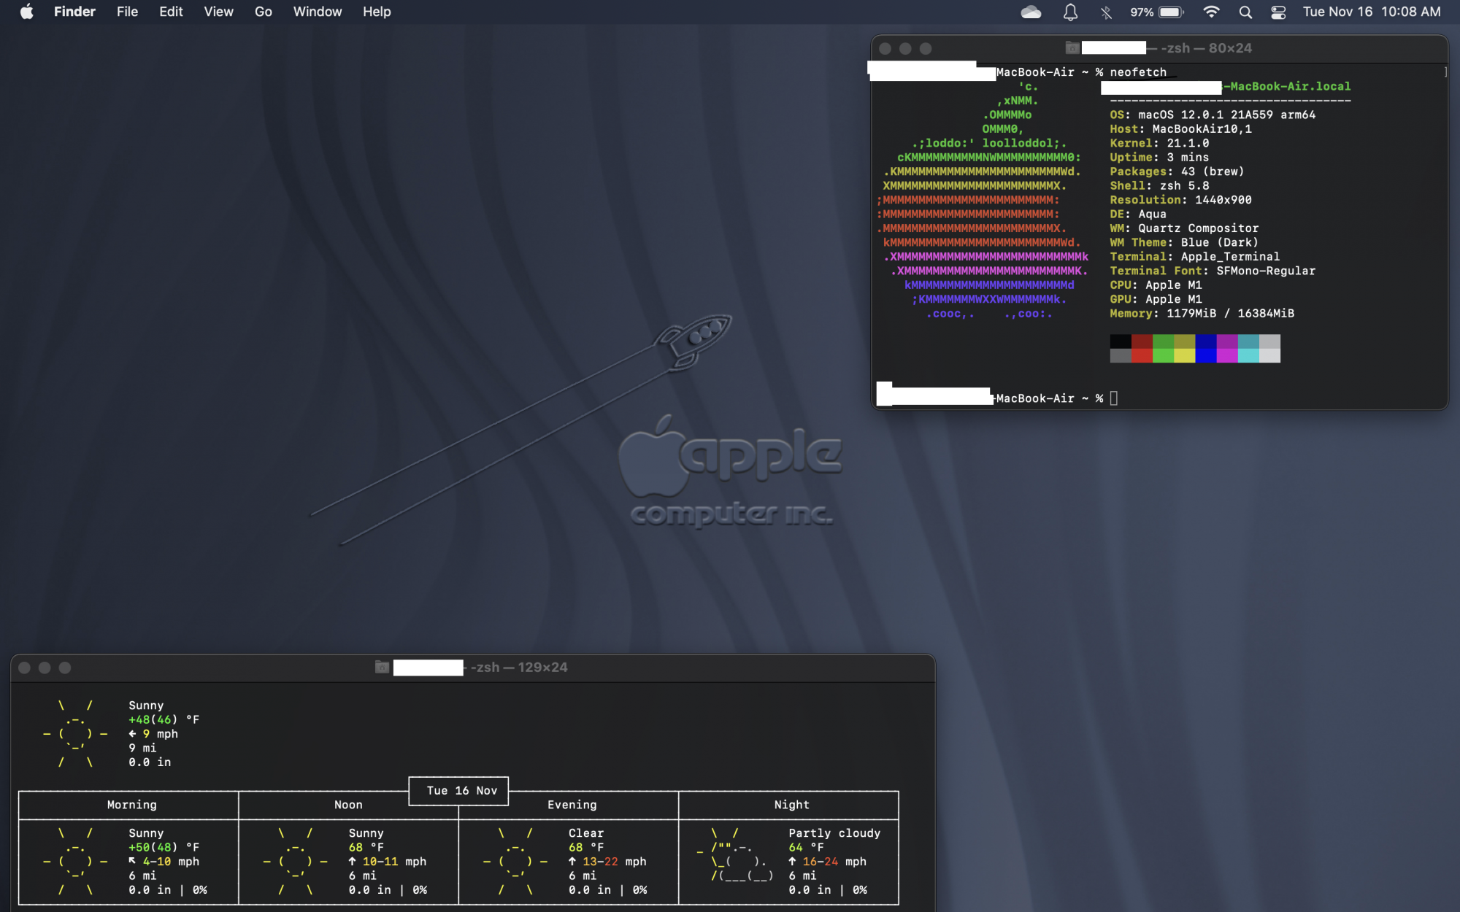Viewport: 1460px width, 912px height.
Task: Open the Edit menu
Action: pos(171,12)
